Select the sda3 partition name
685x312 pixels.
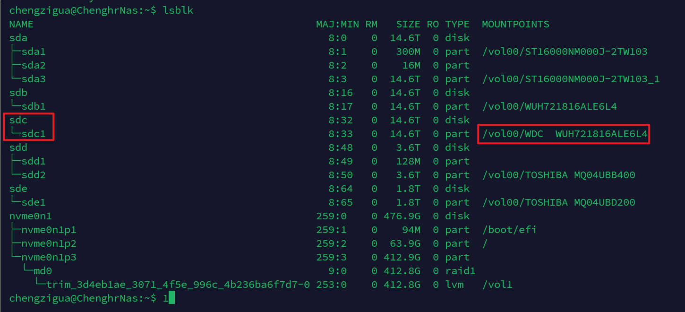click(x=34, y=79)
